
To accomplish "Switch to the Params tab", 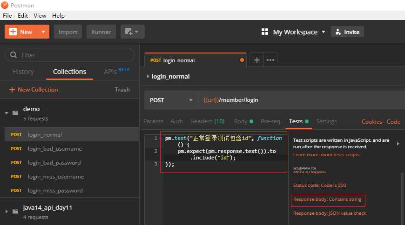I will [x=153, y=121].
